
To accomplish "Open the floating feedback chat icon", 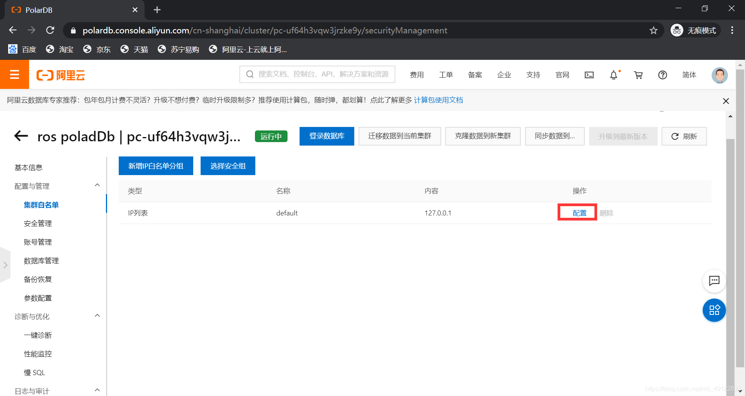I will 714,281.
